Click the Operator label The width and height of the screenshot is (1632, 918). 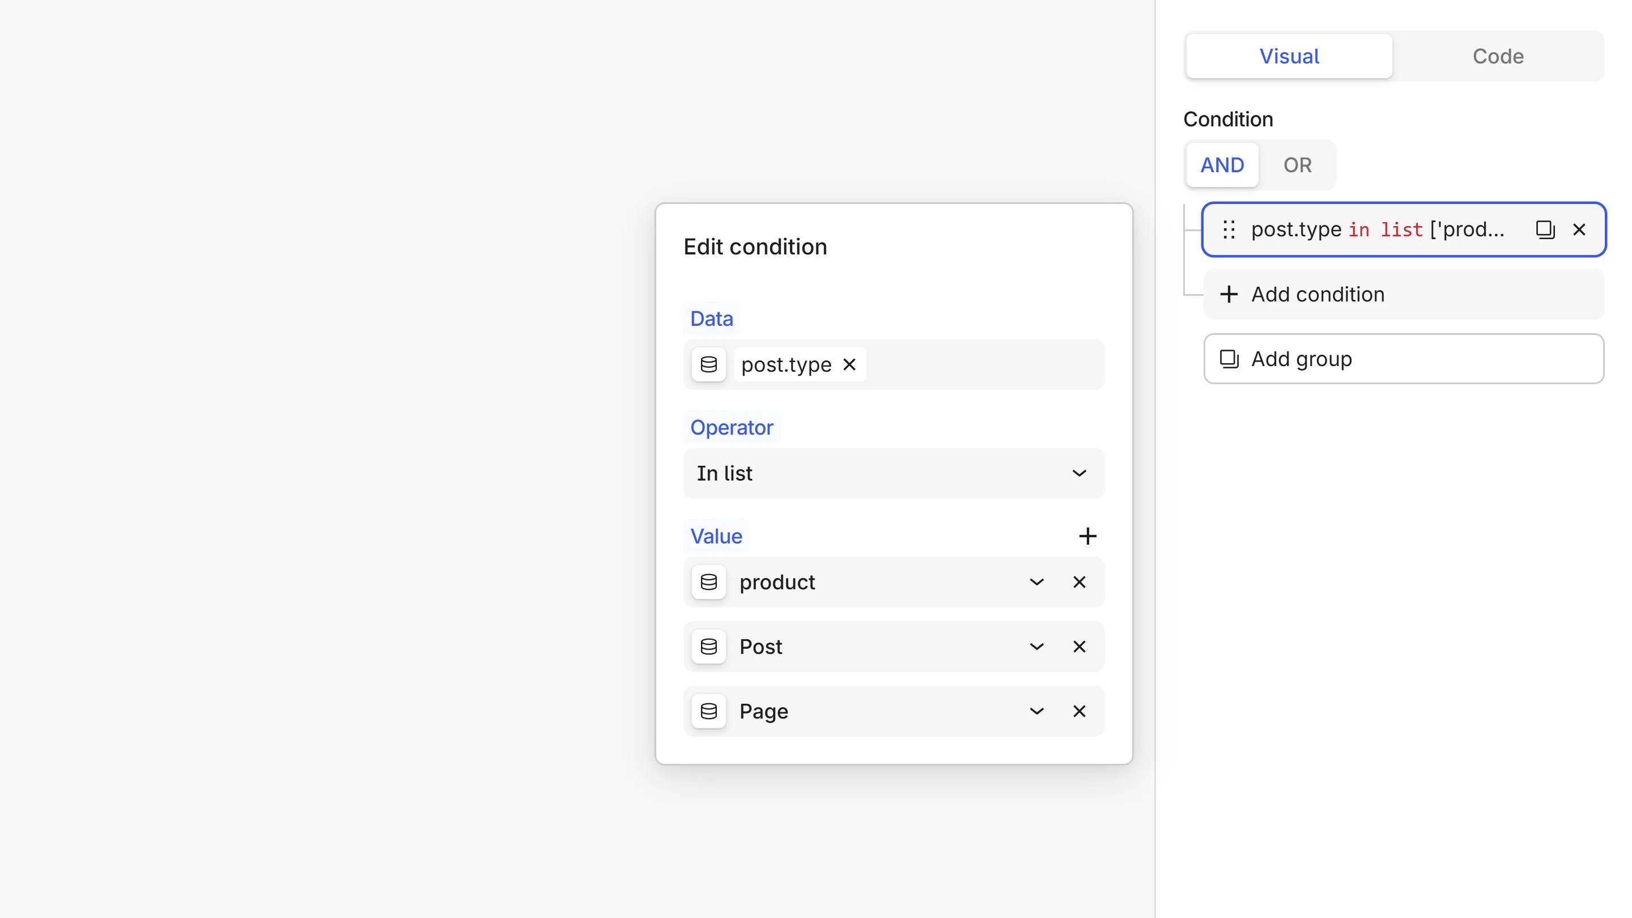(732, 428)
